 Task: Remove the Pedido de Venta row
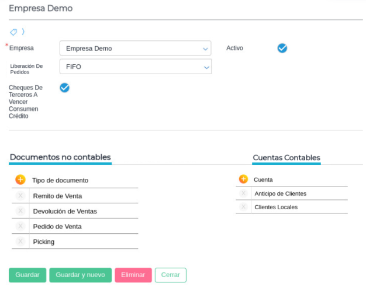click(x=20, y=226)
